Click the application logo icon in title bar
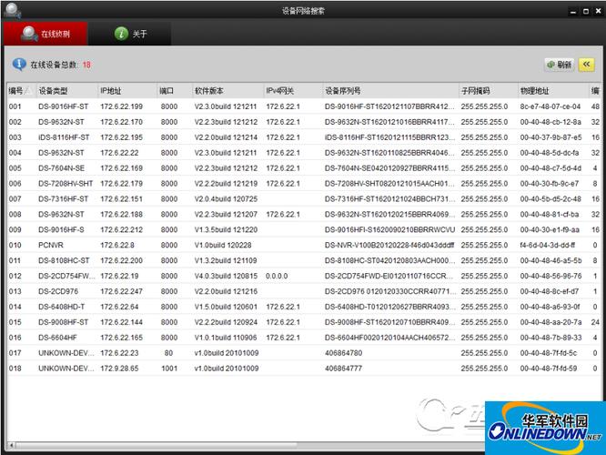606x455 pixels. [12, 10]
